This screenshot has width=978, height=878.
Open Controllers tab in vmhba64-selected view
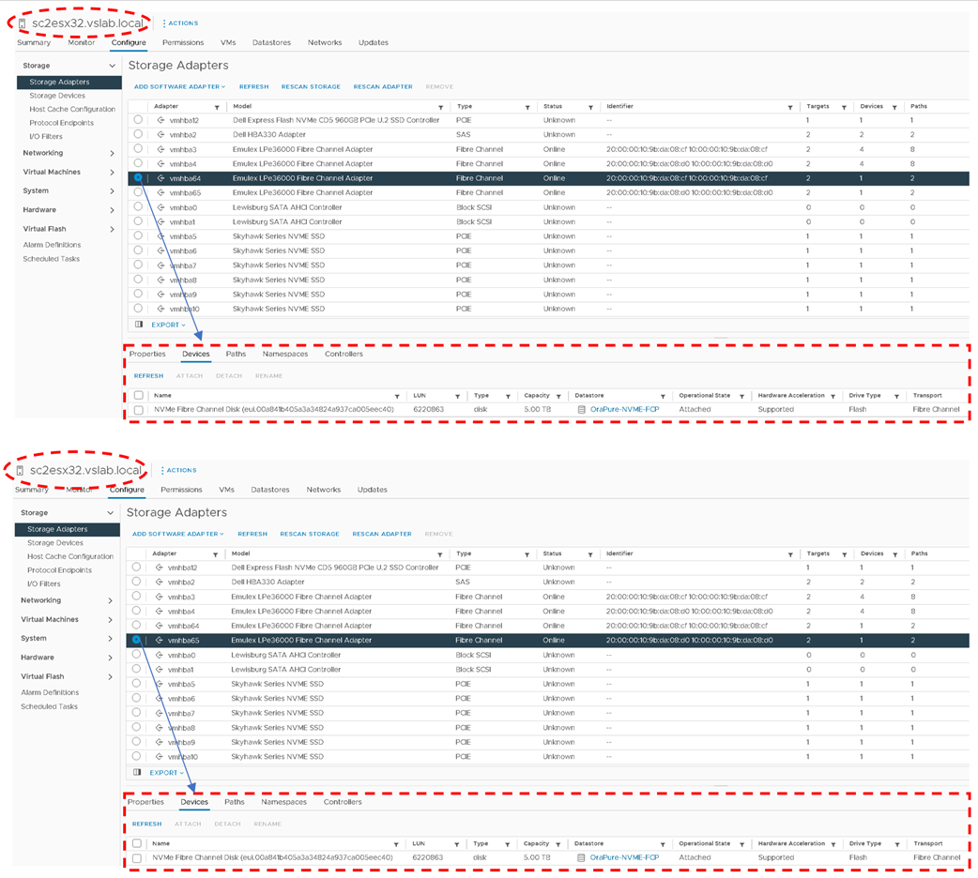click(x=344, y=354)
